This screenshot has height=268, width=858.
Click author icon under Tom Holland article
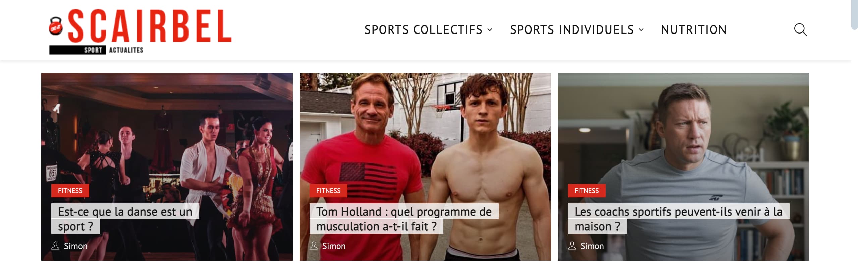(314, 246)
